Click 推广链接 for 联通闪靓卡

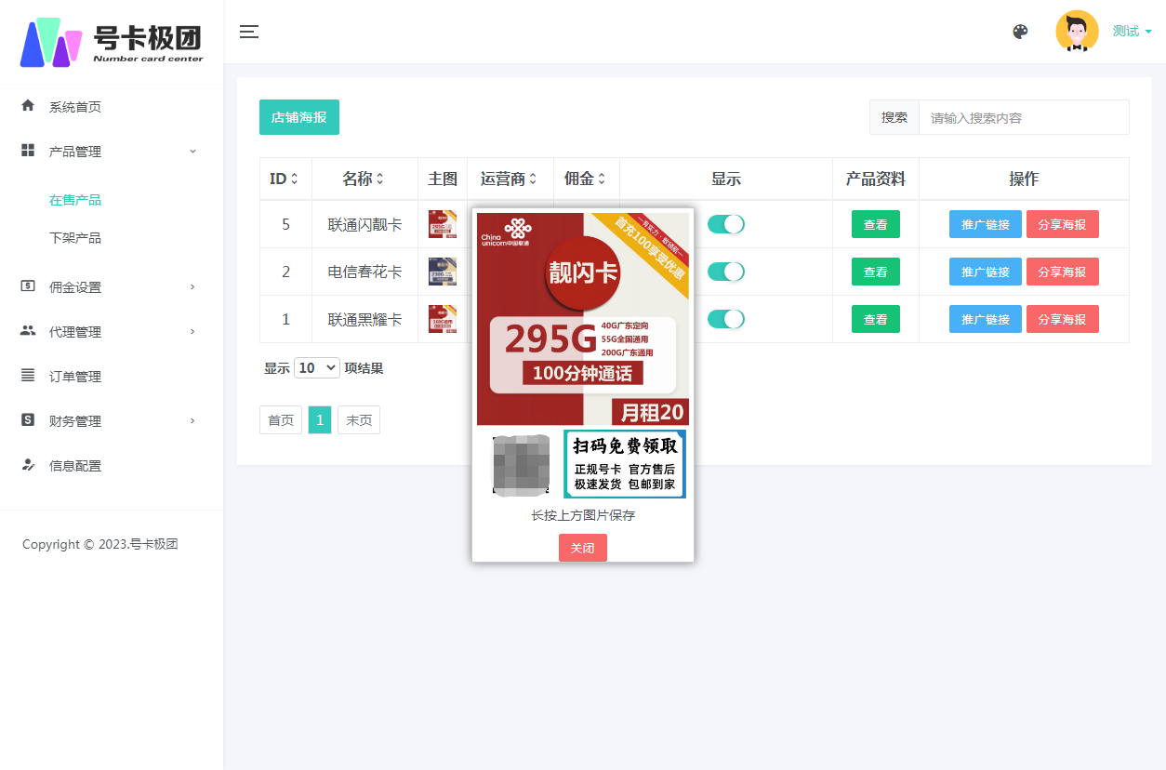986,224
